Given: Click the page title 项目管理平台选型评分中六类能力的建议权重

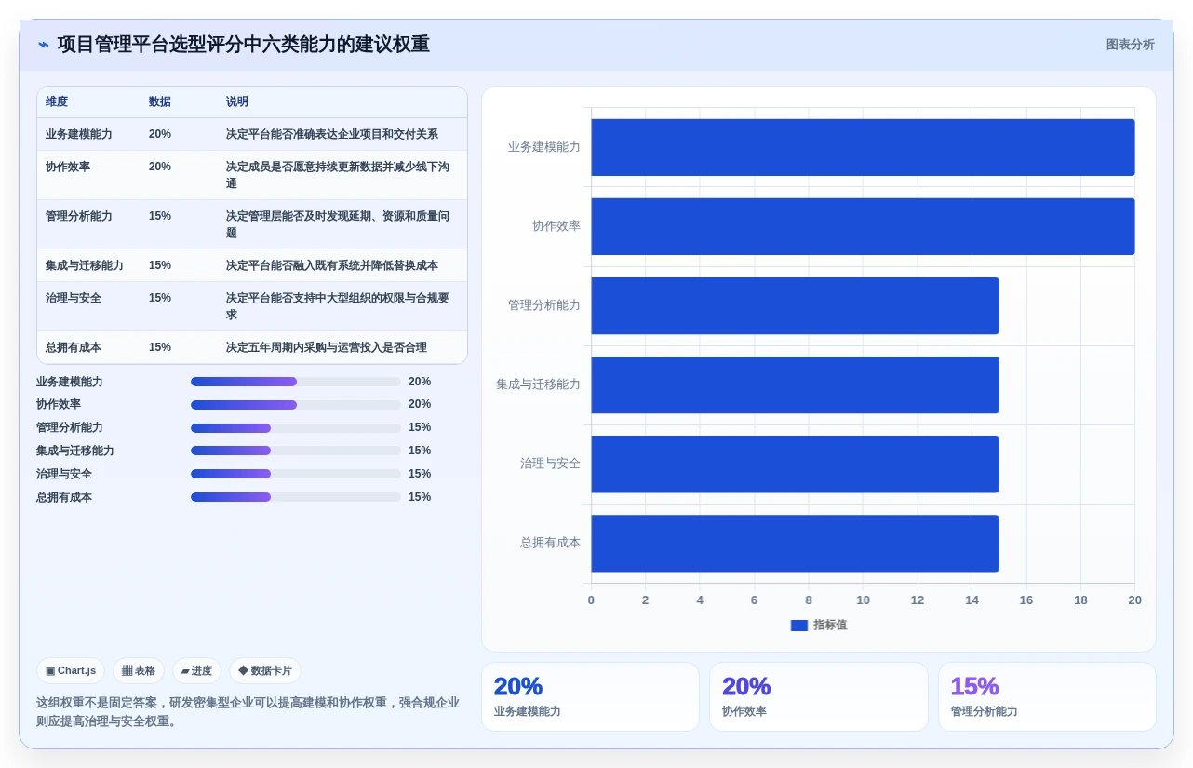Looking at the screenshot, I should [244, 45].
